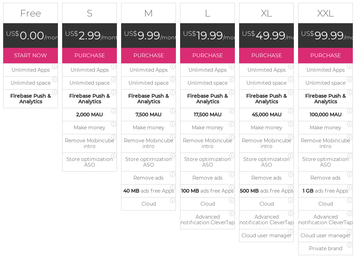356x258 pixels.
Task: Open info tooltip for Unlimited Apps in Free plan
Action: 54,66
